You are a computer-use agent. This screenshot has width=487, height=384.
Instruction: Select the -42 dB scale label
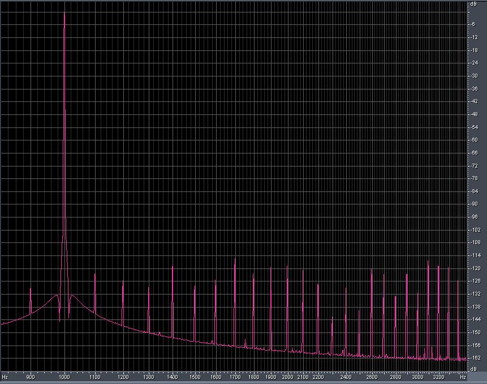pyautogui.click(x=474, y=101)
